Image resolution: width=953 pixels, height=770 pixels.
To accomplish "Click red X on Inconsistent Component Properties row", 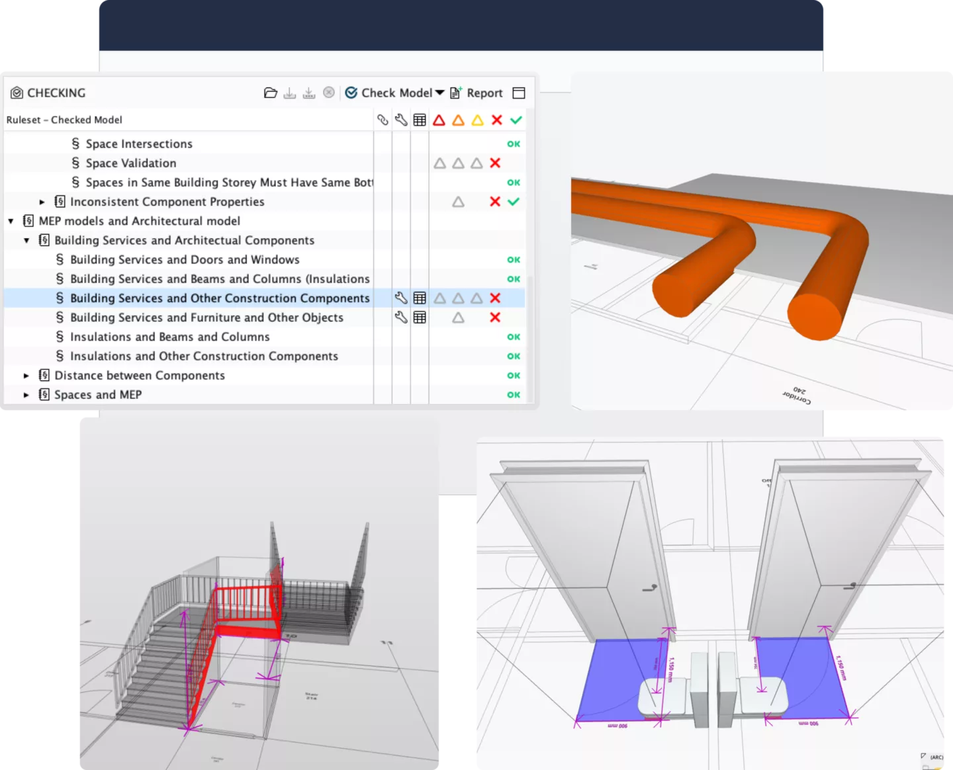I will (x=495, y=201).
